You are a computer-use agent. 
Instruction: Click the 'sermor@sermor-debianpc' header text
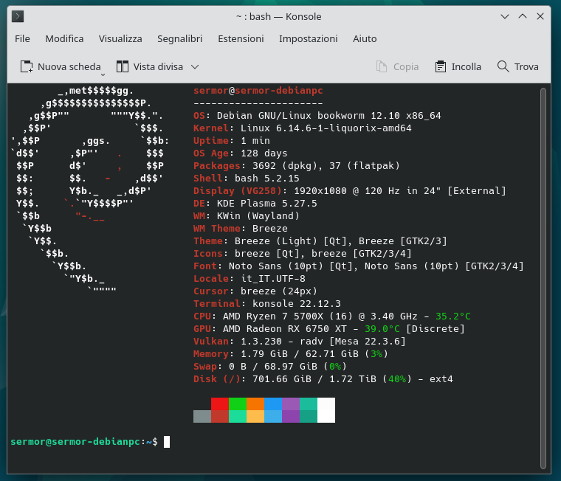258,91
